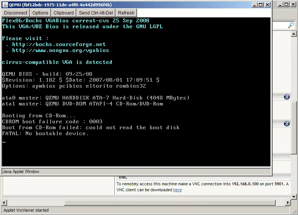298x215 pixels.
Task: Send Ctrl-Alt-Del to the machine
Action: (x=96, y=13)
